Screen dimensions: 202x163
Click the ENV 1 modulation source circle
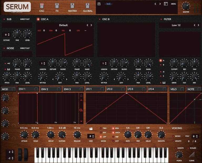[36, 89]
